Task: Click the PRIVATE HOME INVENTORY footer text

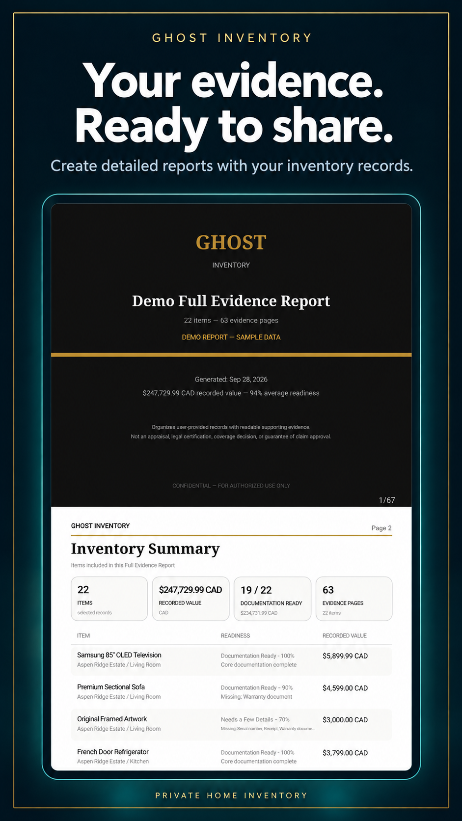Action: [231, 795]
